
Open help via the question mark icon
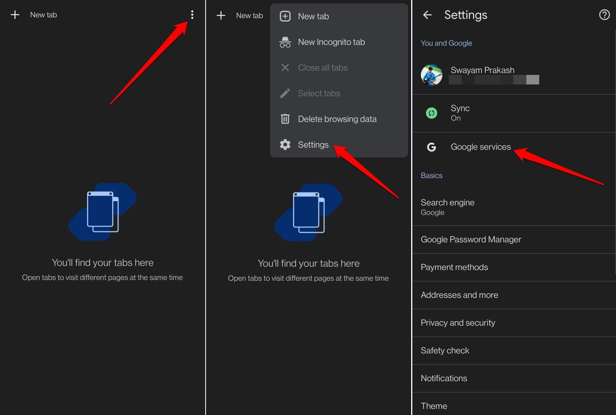604,15
